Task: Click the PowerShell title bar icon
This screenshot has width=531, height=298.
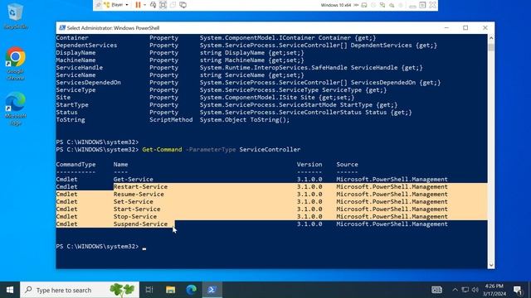Action: pos(62,27)
